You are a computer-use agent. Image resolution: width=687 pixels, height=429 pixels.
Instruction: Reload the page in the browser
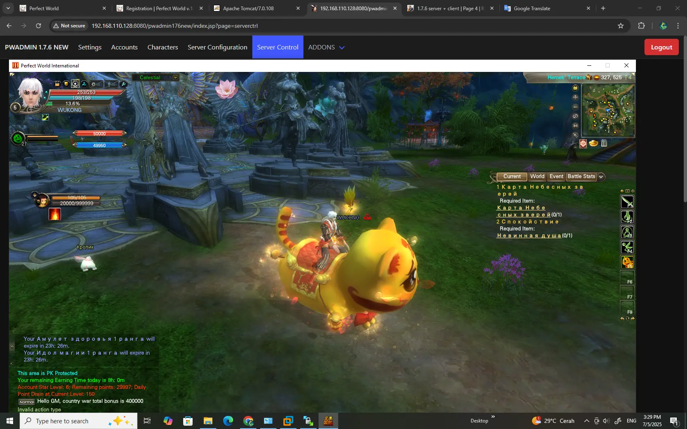(x=38, y=26)
